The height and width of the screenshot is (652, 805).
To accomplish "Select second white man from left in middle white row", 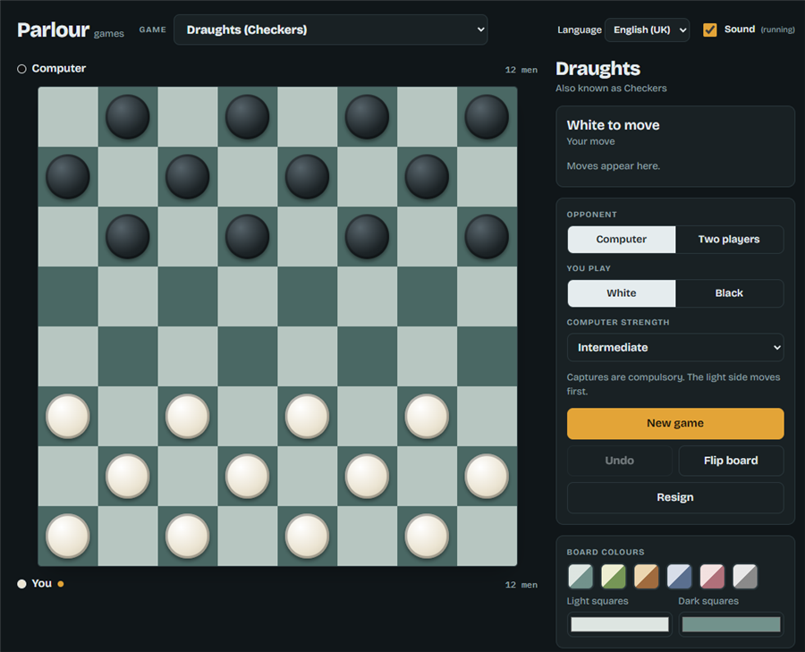I will pyautogui.click(x=248, y=476).
